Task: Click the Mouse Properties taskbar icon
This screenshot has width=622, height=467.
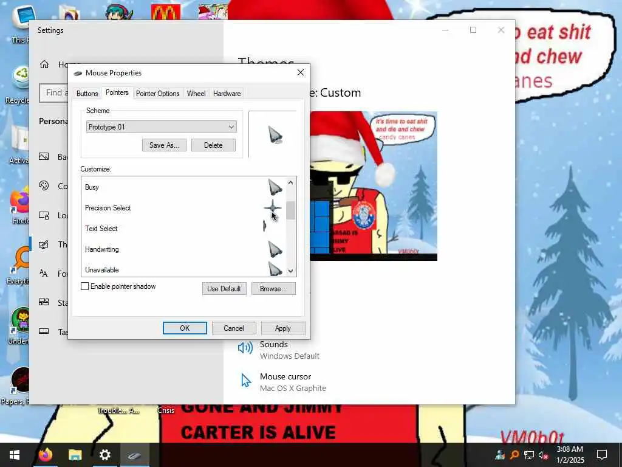Action: tap(134, 455)
